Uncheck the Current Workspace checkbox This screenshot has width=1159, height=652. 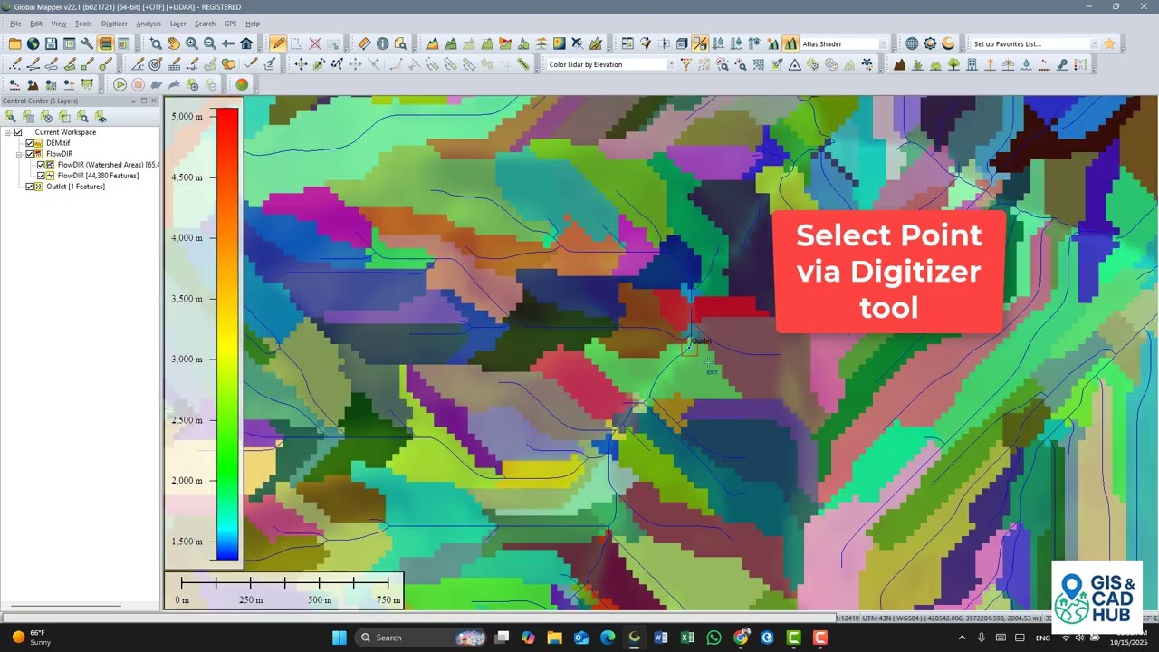coord(18,132)
